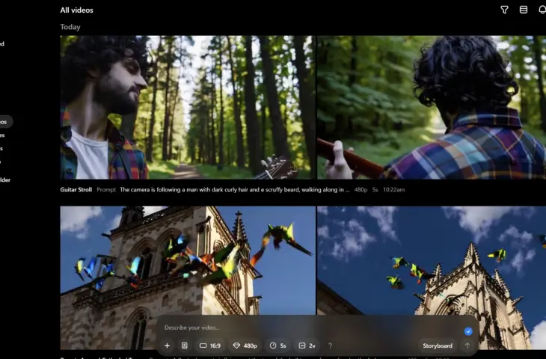This screenshot has width=546, height=359.
Task: Open the 480p resolution dropdown
Action: pyautogui.click(x=245, y=346)
